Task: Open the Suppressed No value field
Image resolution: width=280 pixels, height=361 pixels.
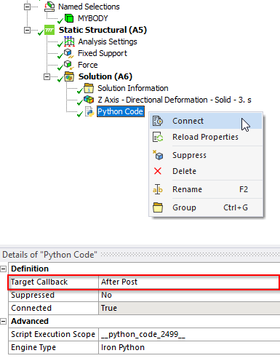Action: [x=189, y=295]
